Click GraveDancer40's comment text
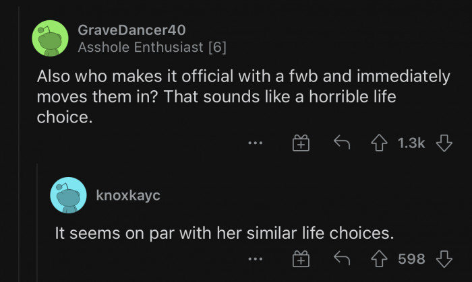 point(243,96)
